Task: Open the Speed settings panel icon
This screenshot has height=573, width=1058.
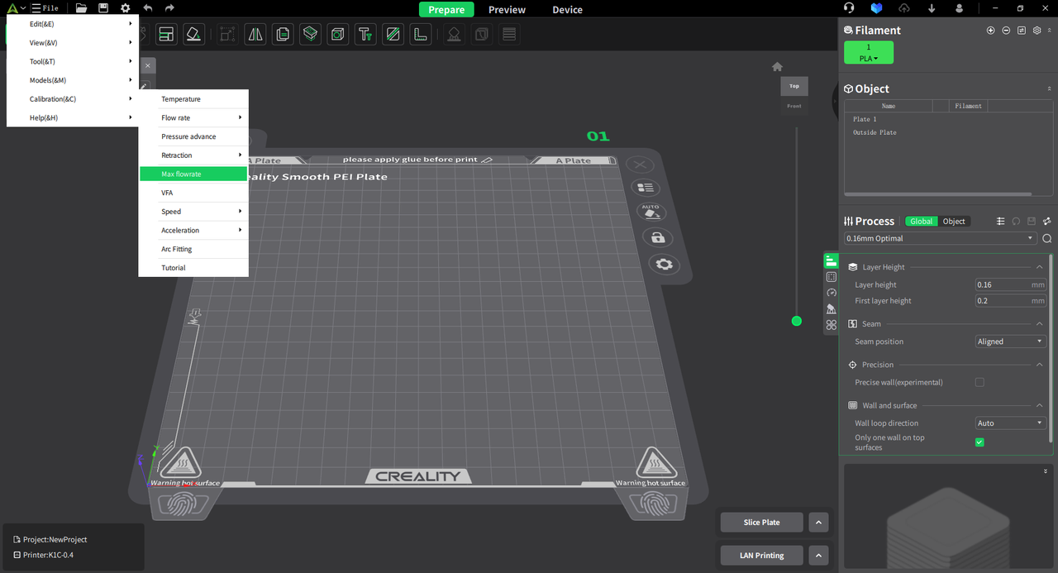Action: pos(831,293)
